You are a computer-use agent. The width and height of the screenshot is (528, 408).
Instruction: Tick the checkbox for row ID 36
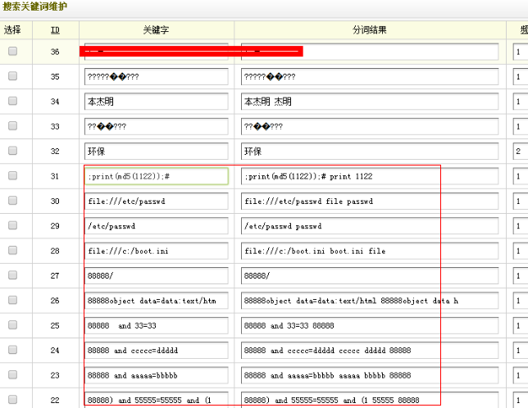[12, 52]
